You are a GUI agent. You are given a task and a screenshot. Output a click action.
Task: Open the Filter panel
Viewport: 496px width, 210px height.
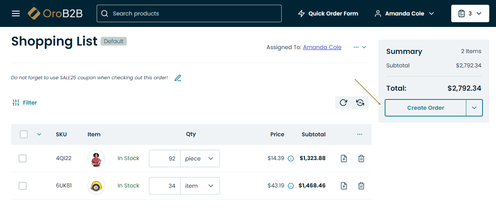click(x=25, y=103)
